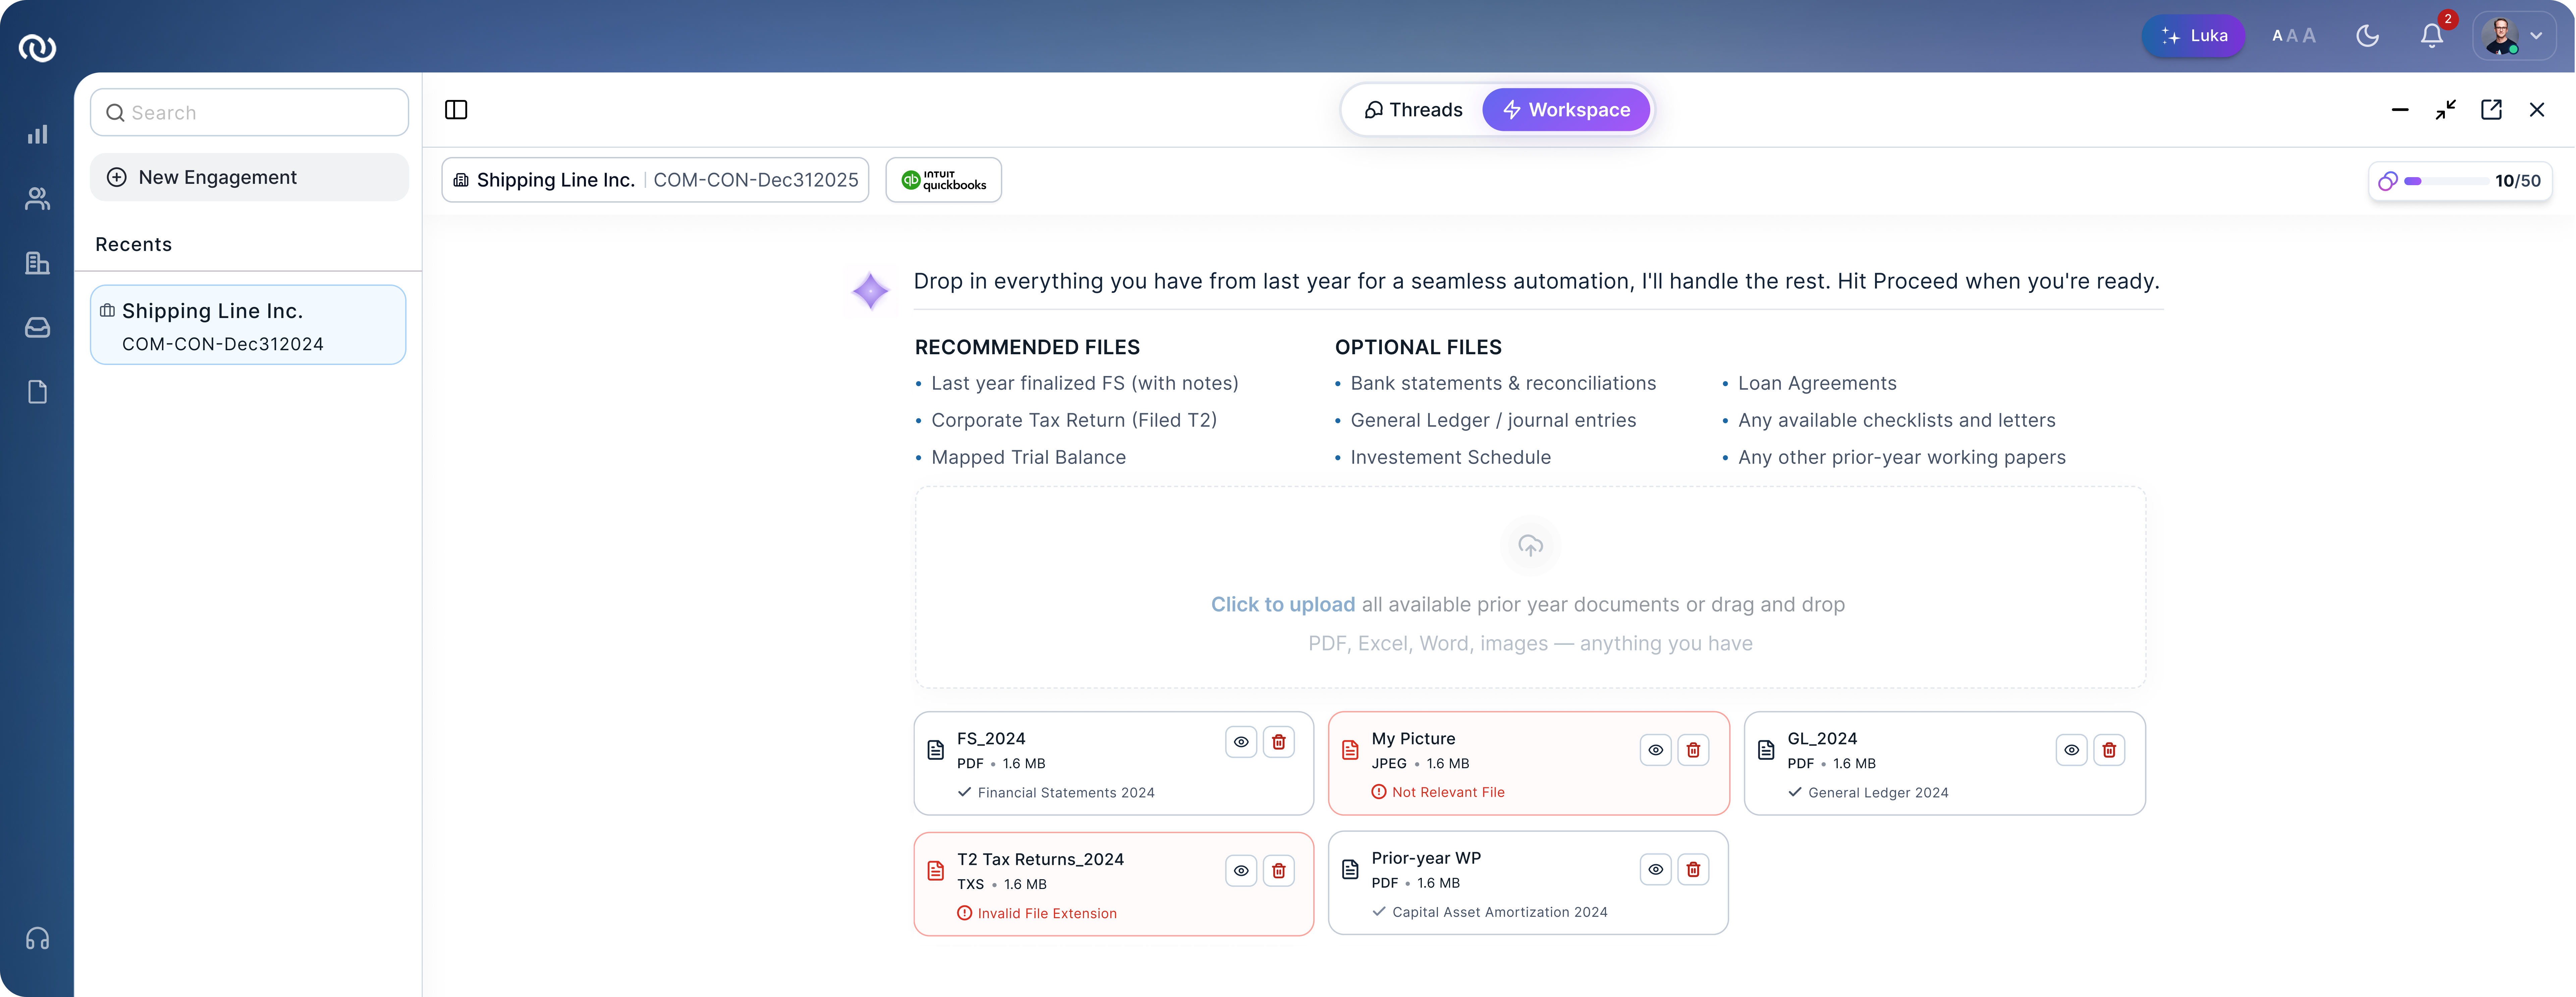Delete the My Picture file
This screenshot has width=2576, height=997.
[1693, 750]
